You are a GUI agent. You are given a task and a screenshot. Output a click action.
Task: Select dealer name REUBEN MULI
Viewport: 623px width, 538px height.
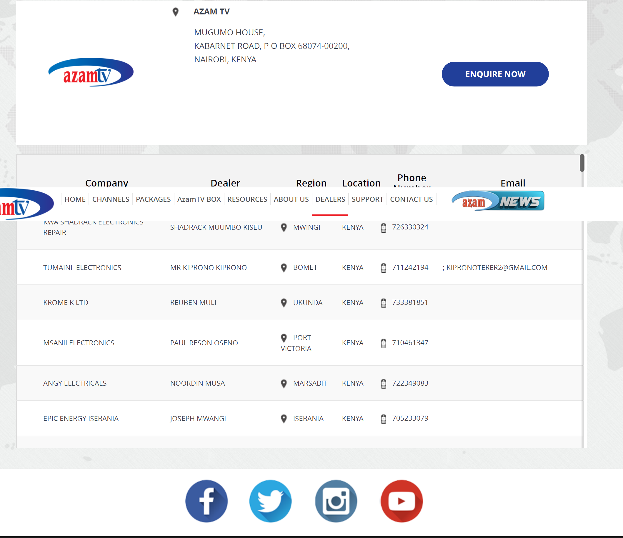coord(193,302)
